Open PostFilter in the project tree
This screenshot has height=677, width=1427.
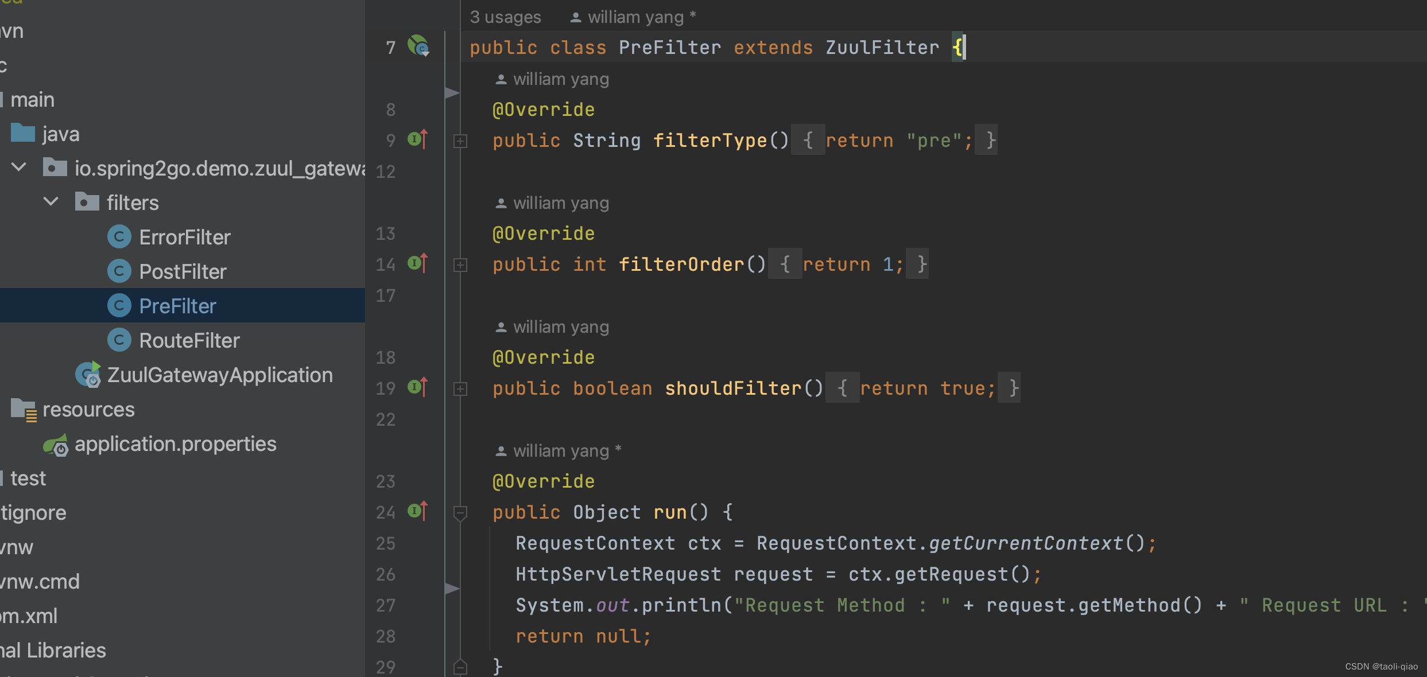[x=183, y=271]
